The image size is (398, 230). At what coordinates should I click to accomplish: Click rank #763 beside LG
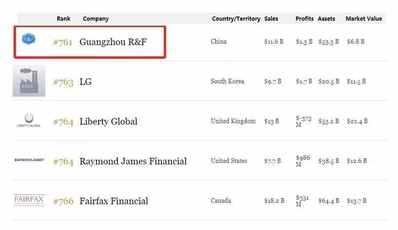pos(63,82)
